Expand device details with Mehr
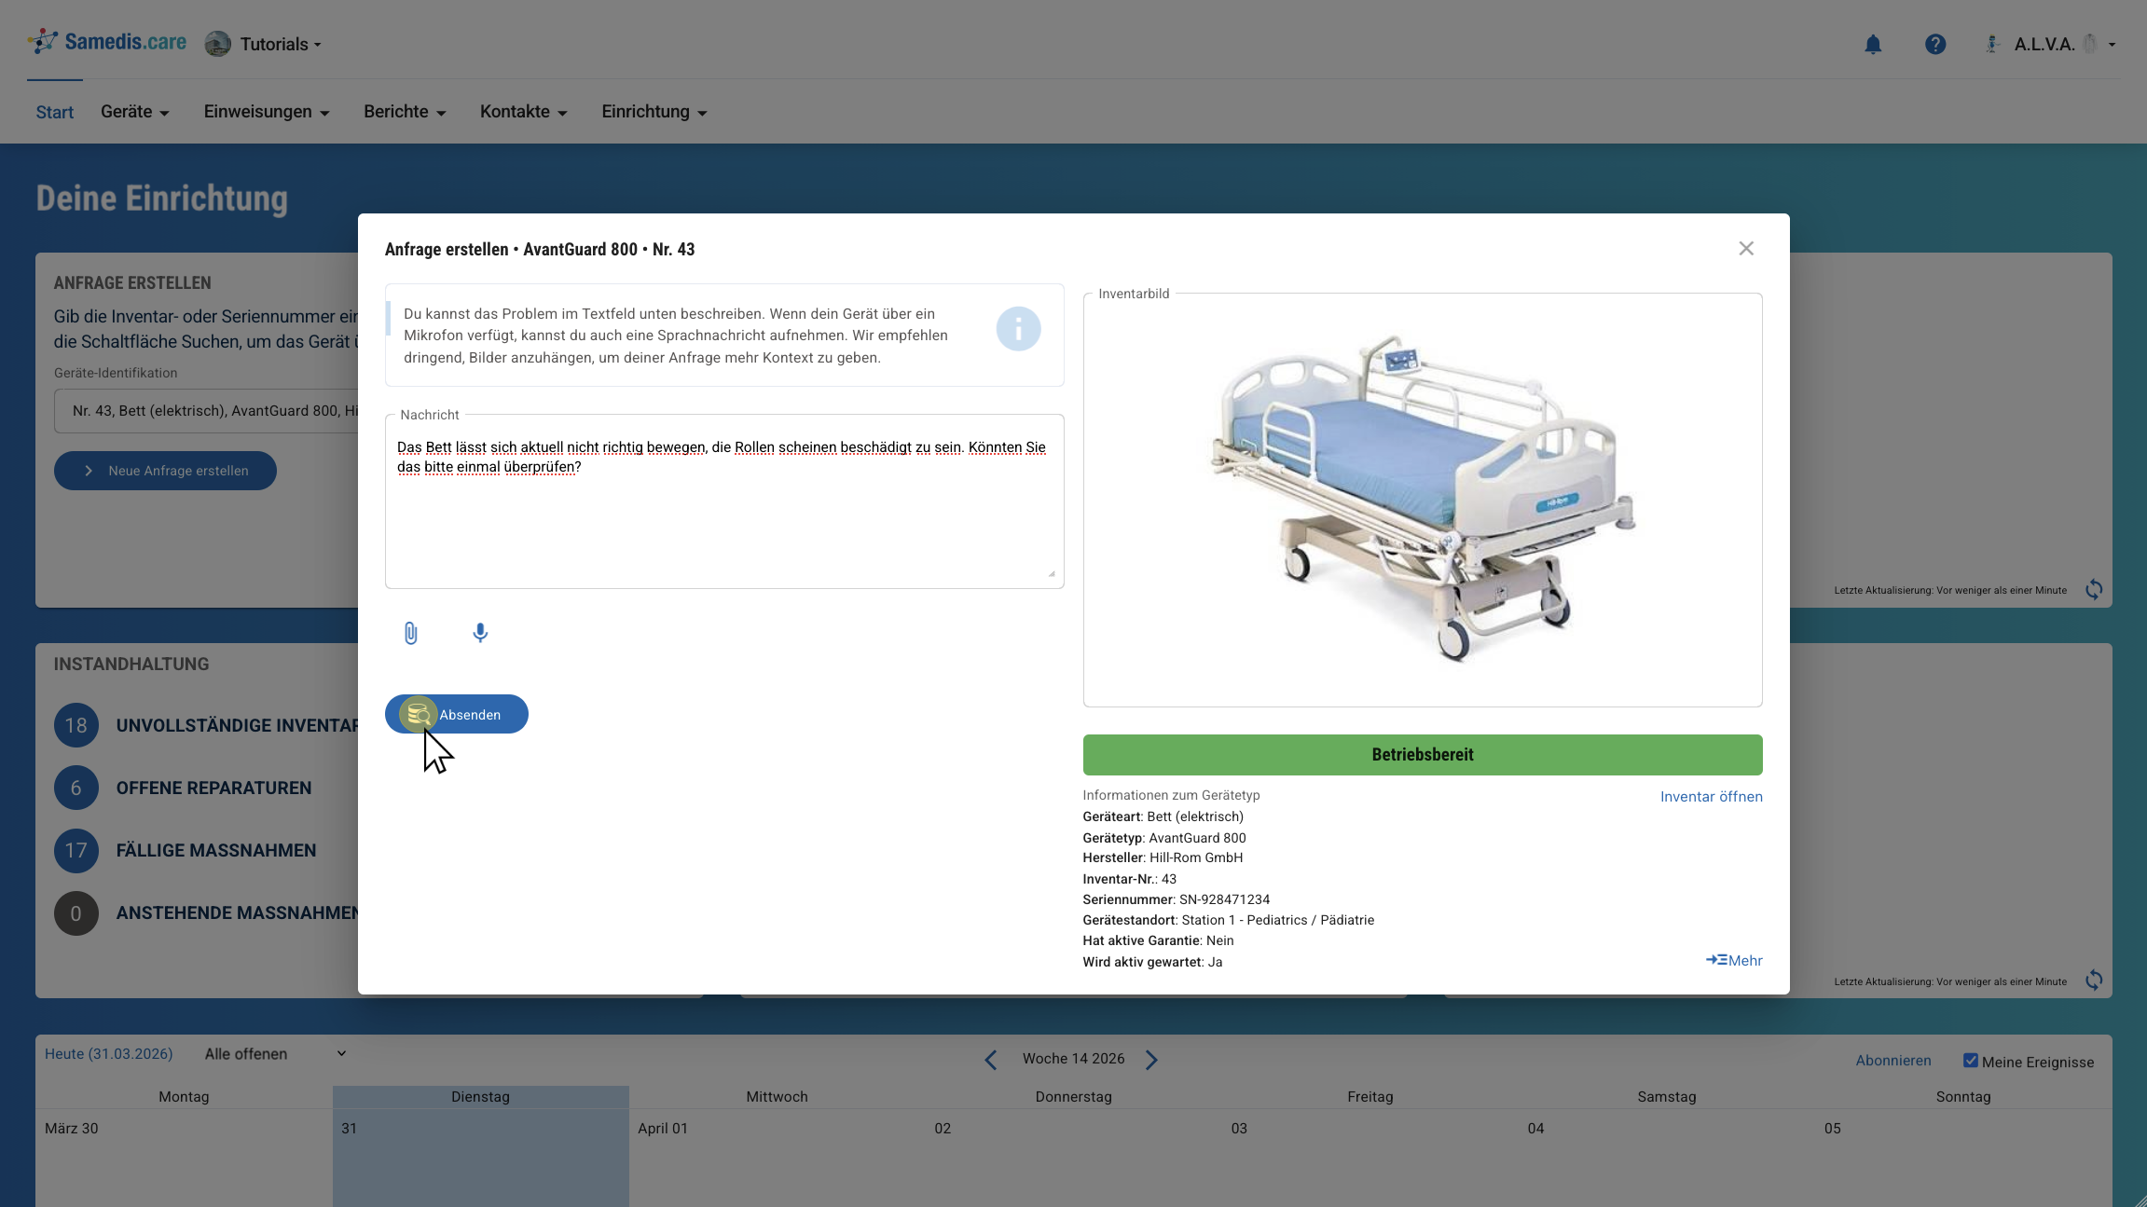 click(x=1734, y=960)
